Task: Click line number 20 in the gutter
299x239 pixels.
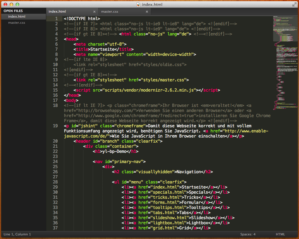Action: (55, 141)
